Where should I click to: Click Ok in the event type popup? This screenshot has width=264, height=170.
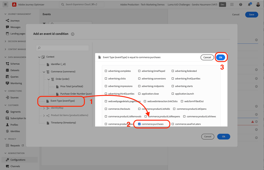tap(221, 57)
